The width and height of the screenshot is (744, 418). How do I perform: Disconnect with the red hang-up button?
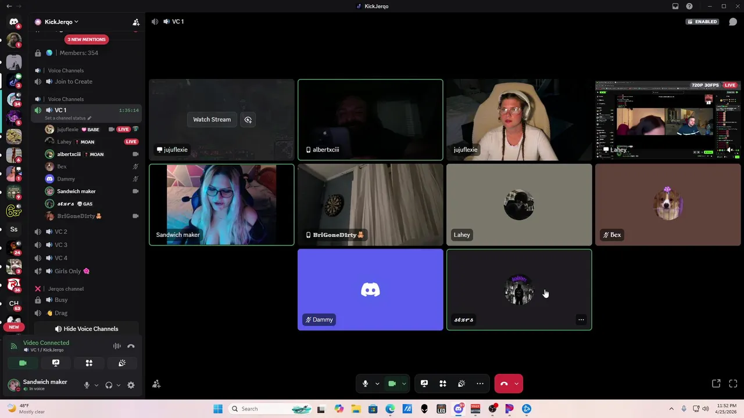503,384
